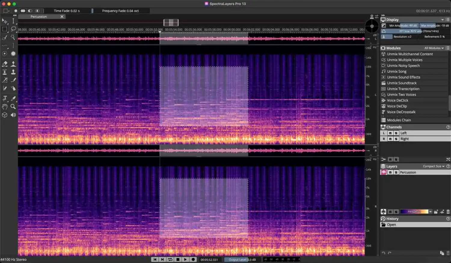Mute the Right channel

tap(390, 139)
